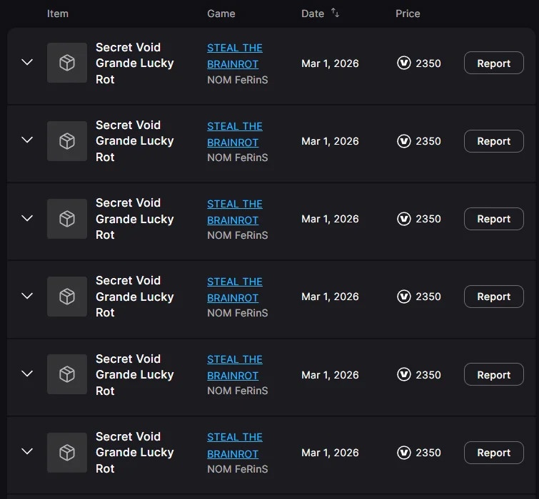The width and height of the screenshot is (539, 499).
Task: Click the box icon in fifth row
Action: (67, 374)
